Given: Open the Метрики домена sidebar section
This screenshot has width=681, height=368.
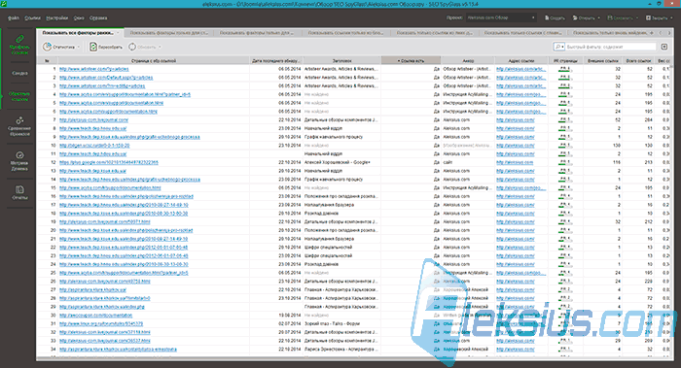Looking at the screenshot, I should (x=19, y=161).
